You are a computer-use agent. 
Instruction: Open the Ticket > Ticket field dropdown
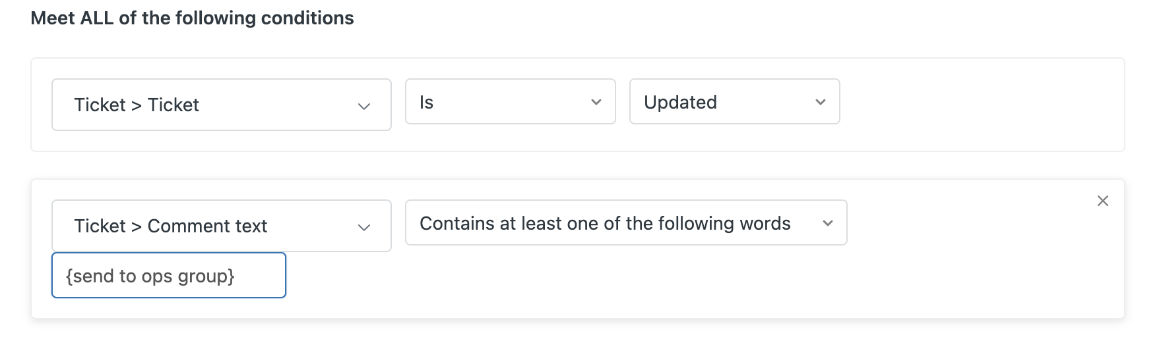pos(221,105)
